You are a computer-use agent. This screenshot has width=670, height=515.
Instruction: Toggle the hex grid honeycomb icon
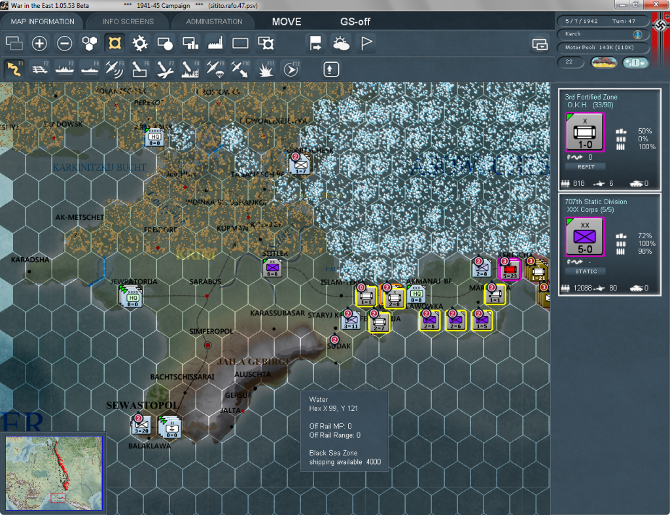[90, 43]
